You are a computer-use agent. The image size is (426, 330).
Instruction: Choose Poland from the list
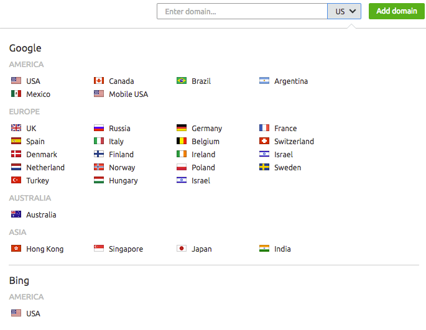pyautogui.click(x=203, y=168)
